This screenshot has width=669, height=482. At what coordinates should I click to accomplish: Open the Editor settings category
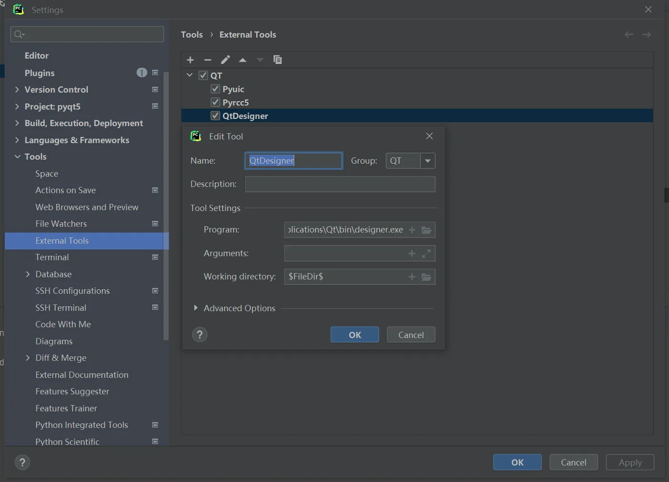tap(37, 55)
